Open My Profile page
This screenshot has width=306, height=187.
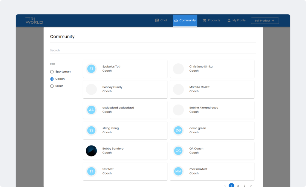[x=236, y=21]
